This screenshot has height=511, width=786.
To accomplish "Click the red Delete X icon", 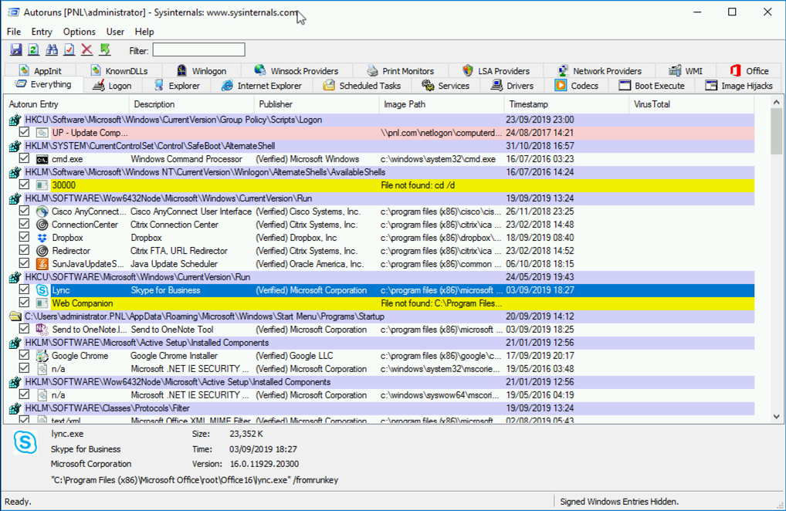I will (x=86, y=49).
